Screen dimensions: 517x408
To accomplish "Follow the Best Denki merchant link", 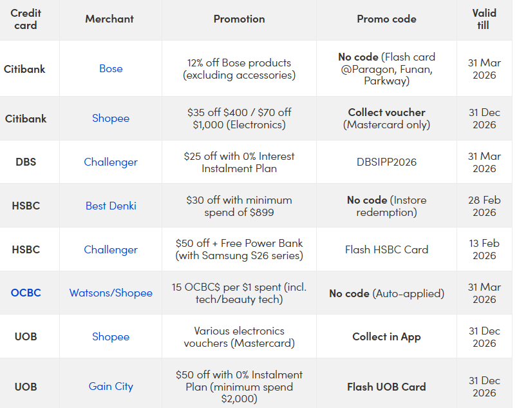I will point(111,206).
